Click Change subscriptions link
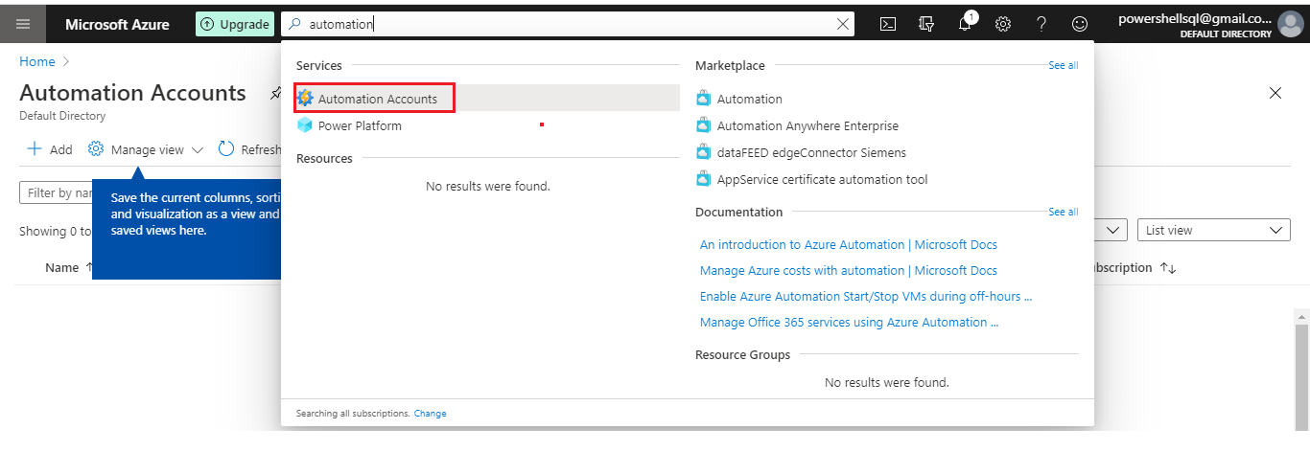The width and height of the screenshot is (1310, 451). [x=430, y=414]
